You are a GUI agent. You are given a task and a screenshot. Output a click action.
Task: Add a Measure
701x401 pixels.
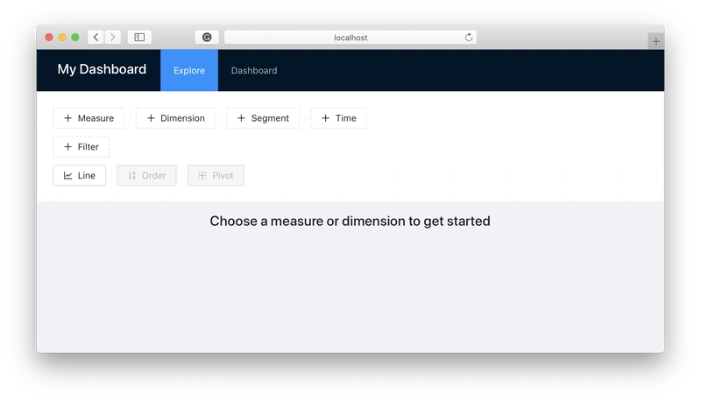(x=89, y=118)
